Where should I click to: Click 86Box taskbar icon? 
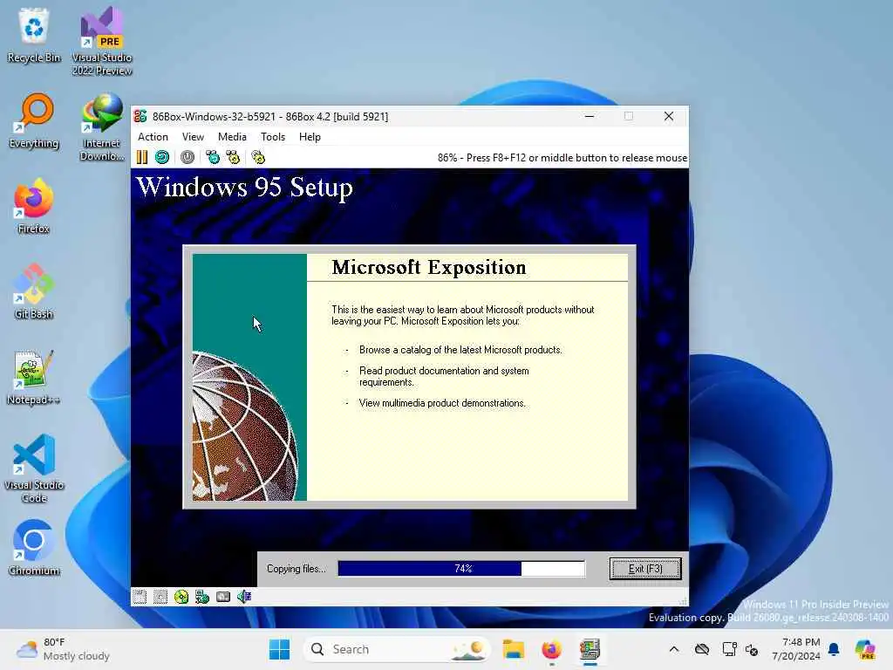coord(590,649)
